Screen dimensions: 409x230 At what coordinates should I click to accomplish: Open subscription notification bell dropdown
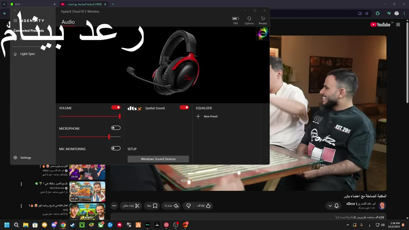point(333,206)
